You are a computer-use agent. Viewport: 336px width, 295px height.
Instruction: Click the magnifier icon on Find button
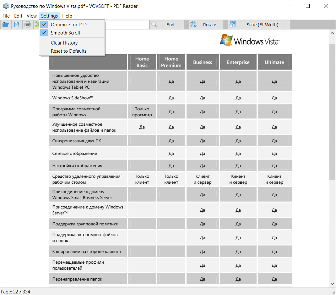[154, 24]
